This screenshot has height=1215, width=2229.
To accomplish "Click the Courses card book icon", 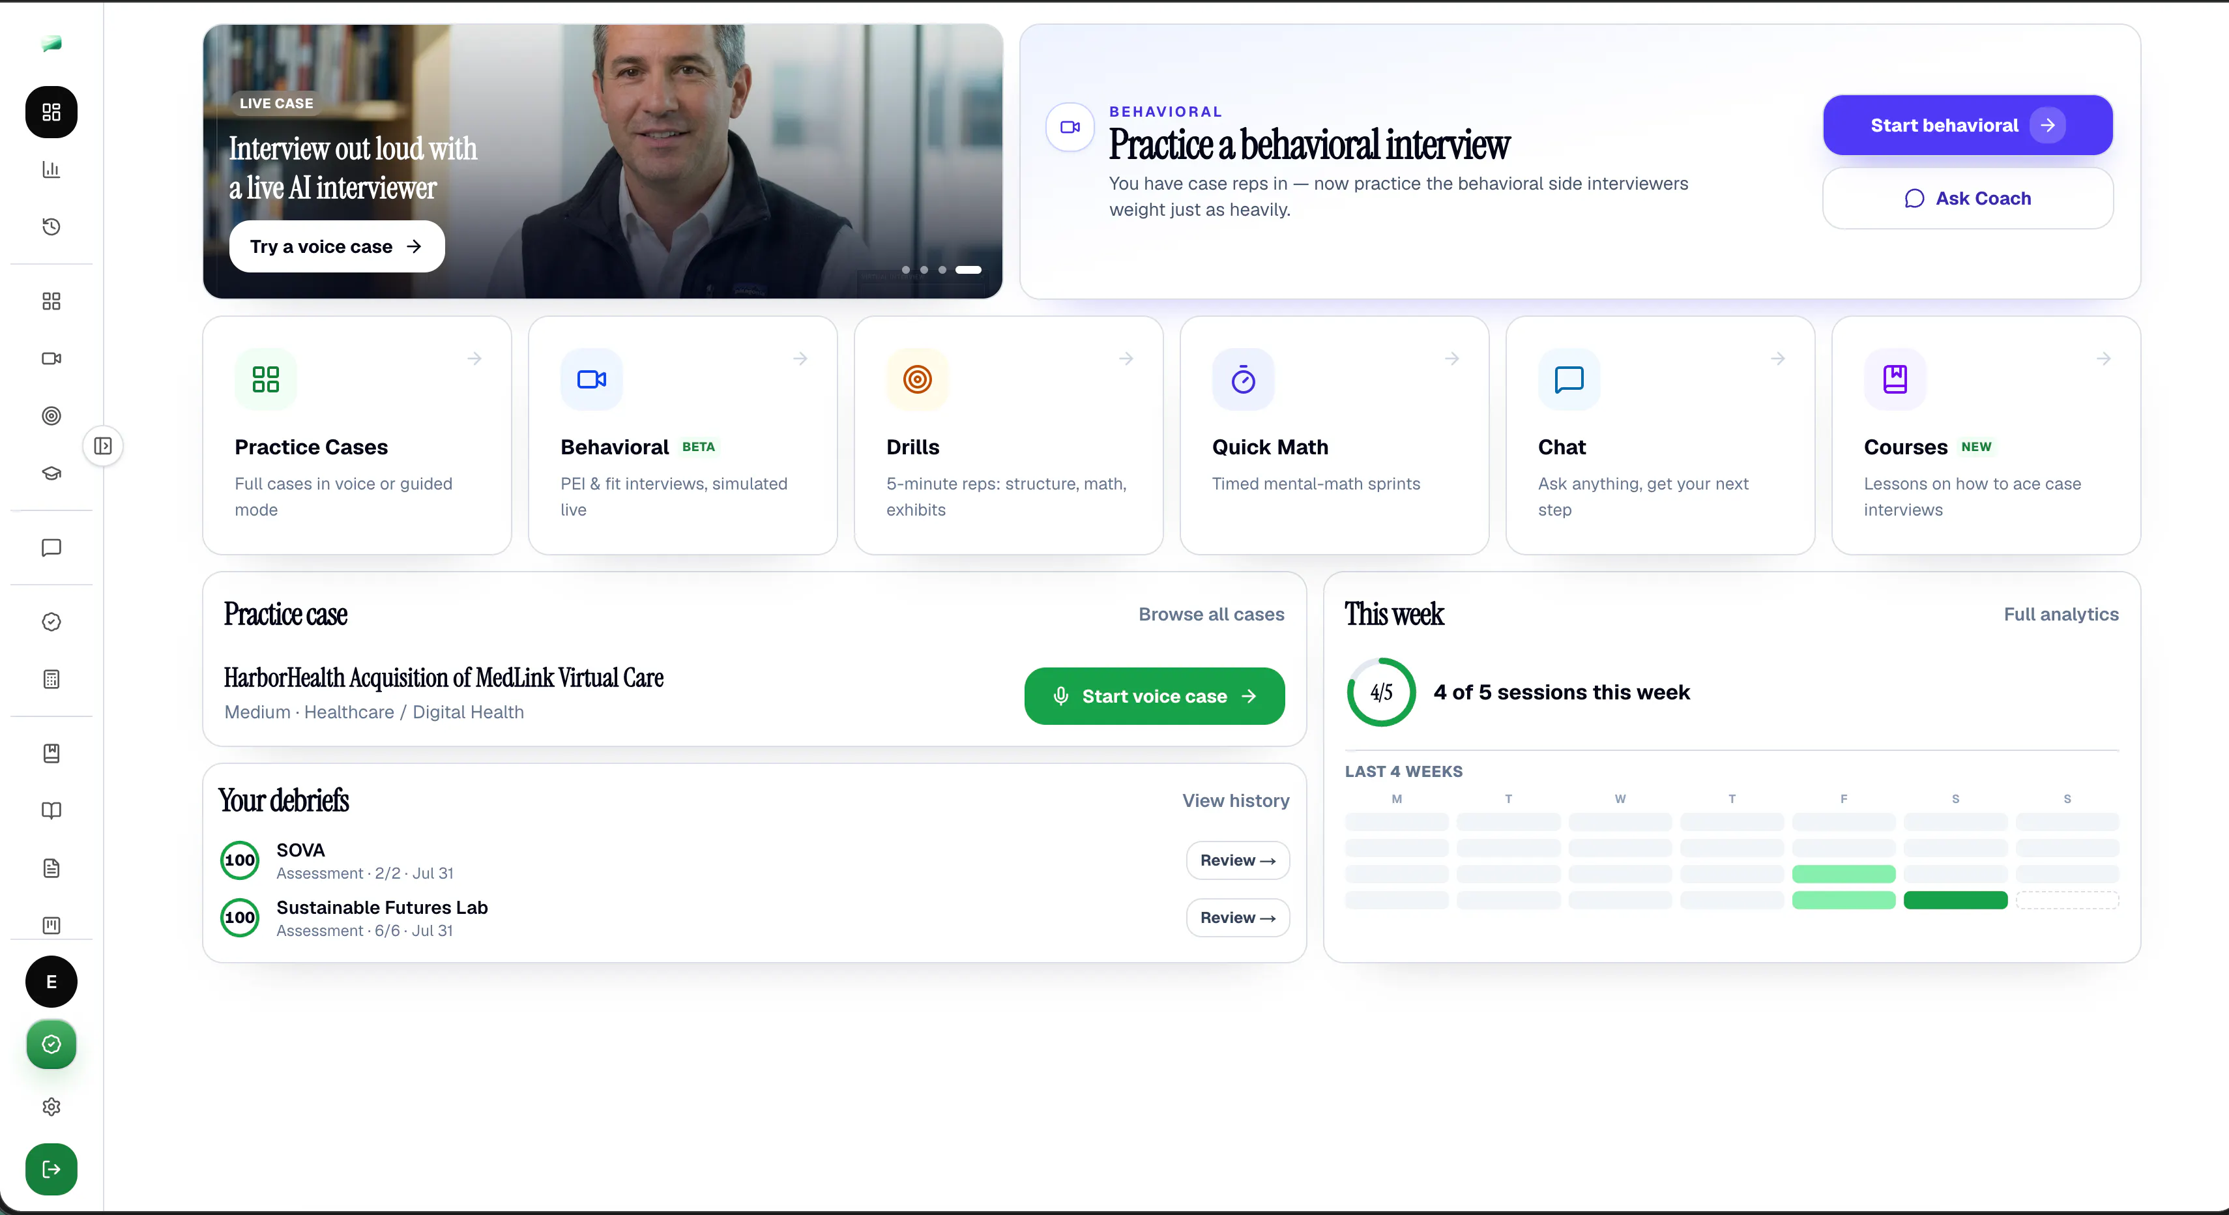I will point(1895,379).
